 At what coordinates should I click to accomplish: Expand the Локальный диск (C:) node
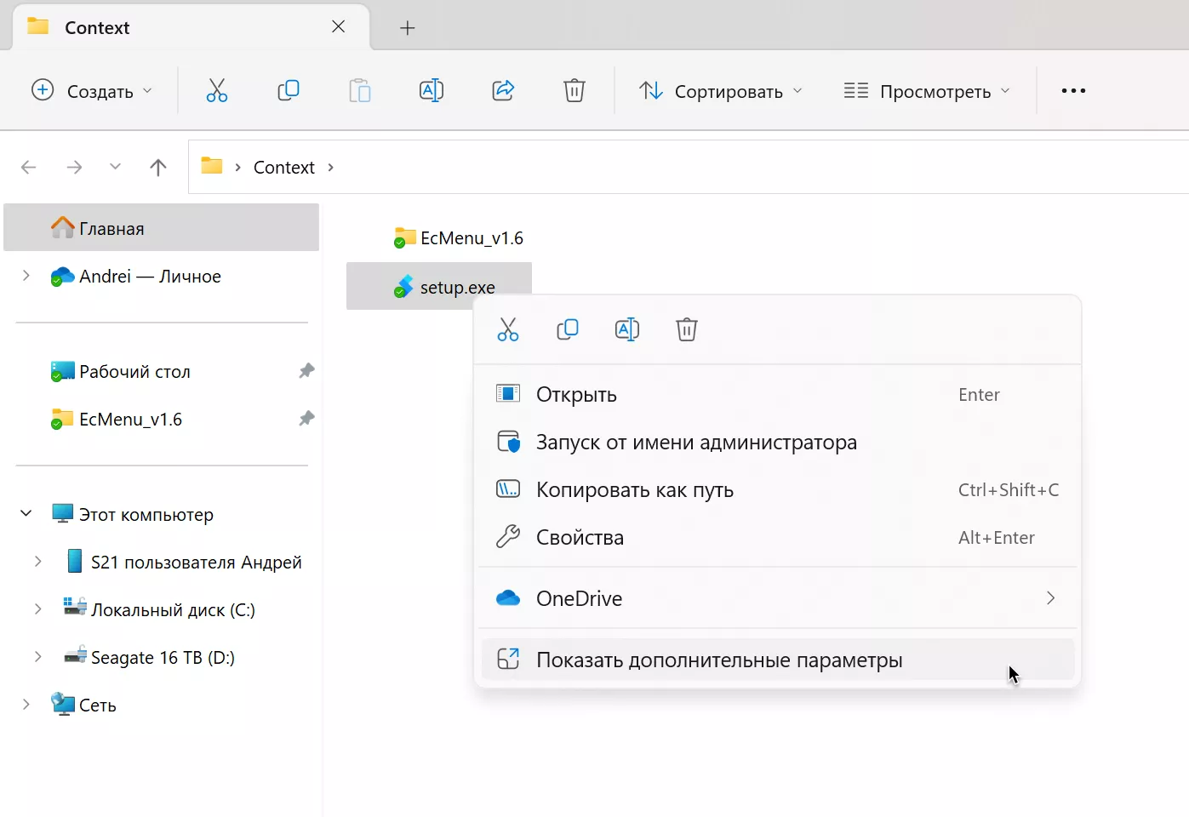[x=38, y=609]
